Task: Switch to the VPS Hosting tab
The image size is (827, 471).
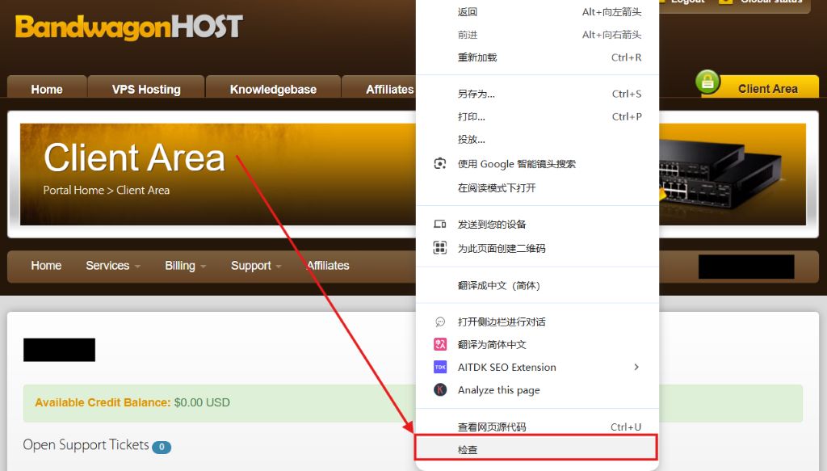Action: coord(146,89)
